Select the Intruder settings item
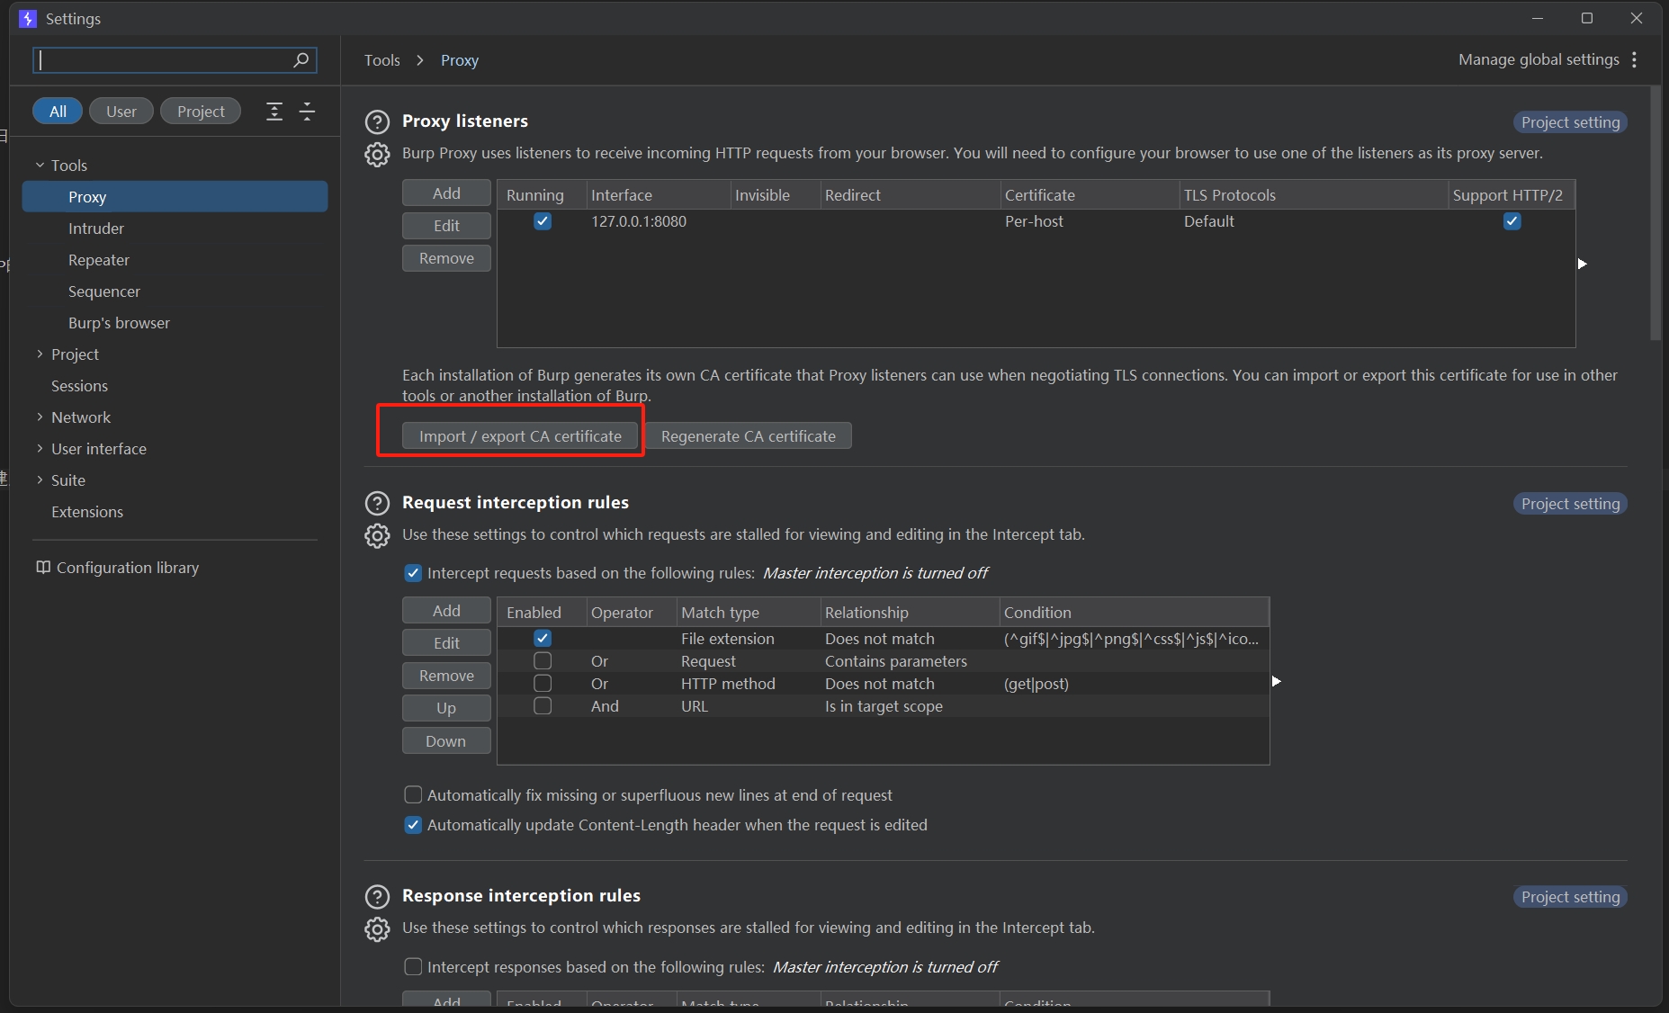 (96, 229)
